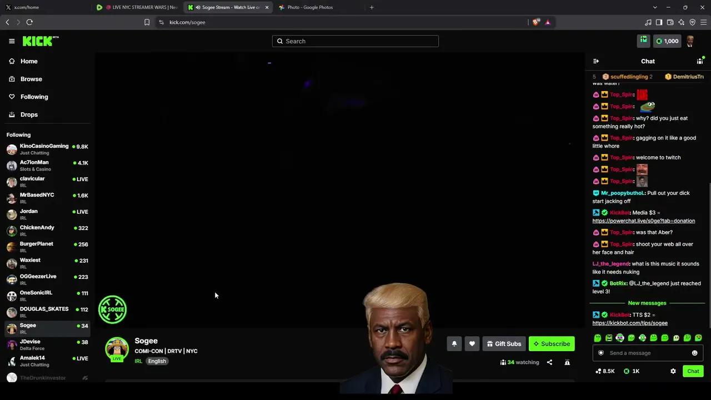Insert the first green quick emote
This screenshot has width=711, height=400.
tap(598, 338)
